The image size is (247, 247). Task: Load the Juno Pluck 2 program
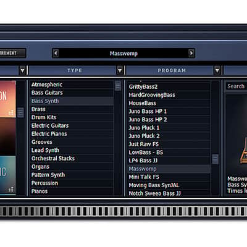[x=169, y=136]
